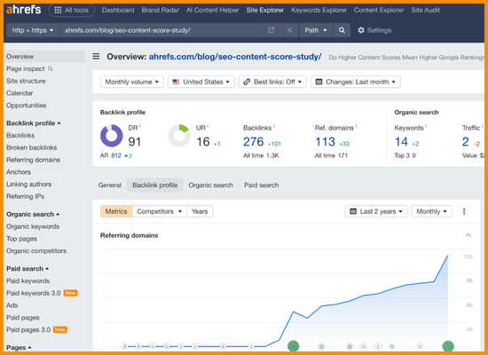Image resolution: width=488 pixels, height=355 pixels.
Task: Open Keywords Explorer
Action: [319, 10]
